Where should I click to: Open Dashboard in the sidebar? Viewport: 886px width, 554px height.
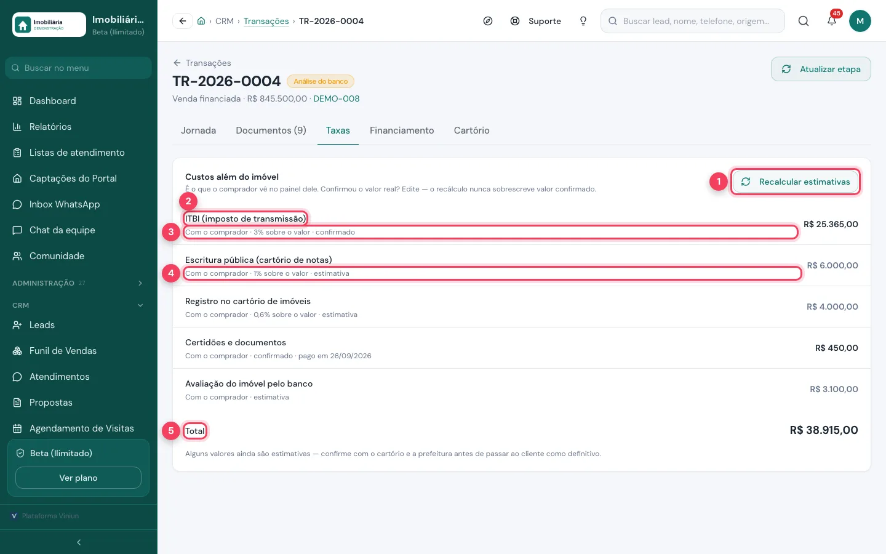[x=79, y=101]
